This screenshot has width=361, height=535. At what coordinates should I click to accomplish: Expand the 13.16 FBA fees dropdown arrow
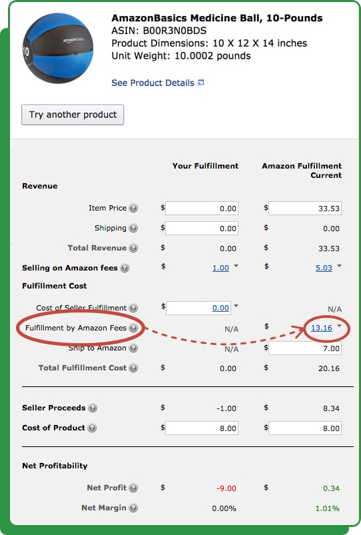(x=339, y=326)
